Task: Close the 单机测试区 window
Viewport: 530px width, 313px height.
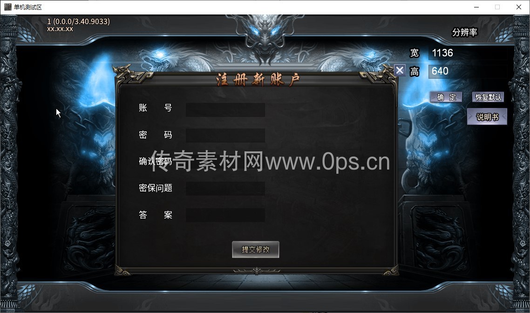Action: click(x=519, y=7)
